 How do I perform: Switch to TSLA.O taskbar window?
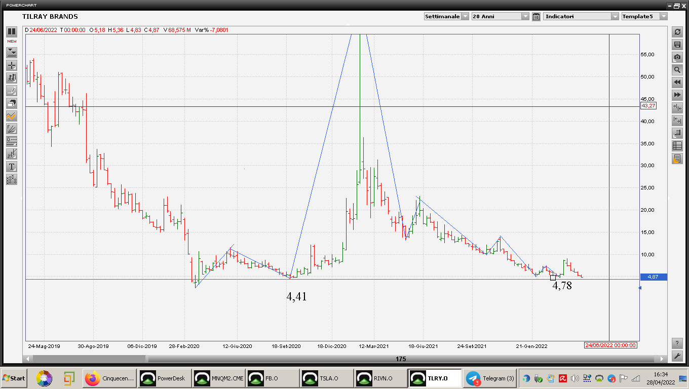327,378
